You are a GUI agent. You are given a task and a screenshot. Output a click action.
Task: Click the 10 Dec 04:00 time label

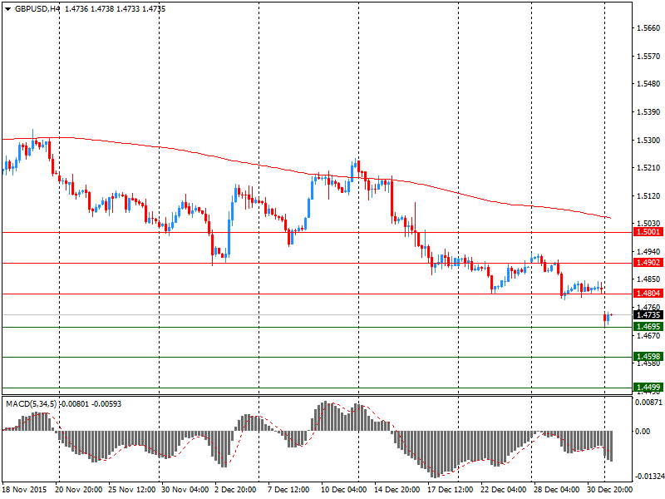point(344,489)
